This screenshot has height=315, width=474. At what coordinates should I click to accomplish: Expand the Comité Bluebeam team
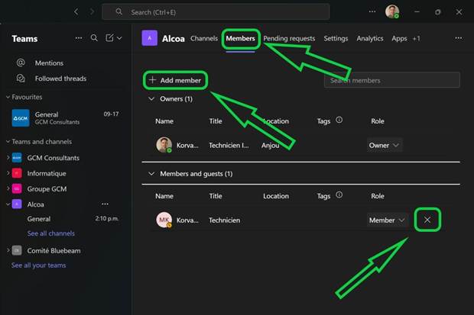click(x=8, y=250)
